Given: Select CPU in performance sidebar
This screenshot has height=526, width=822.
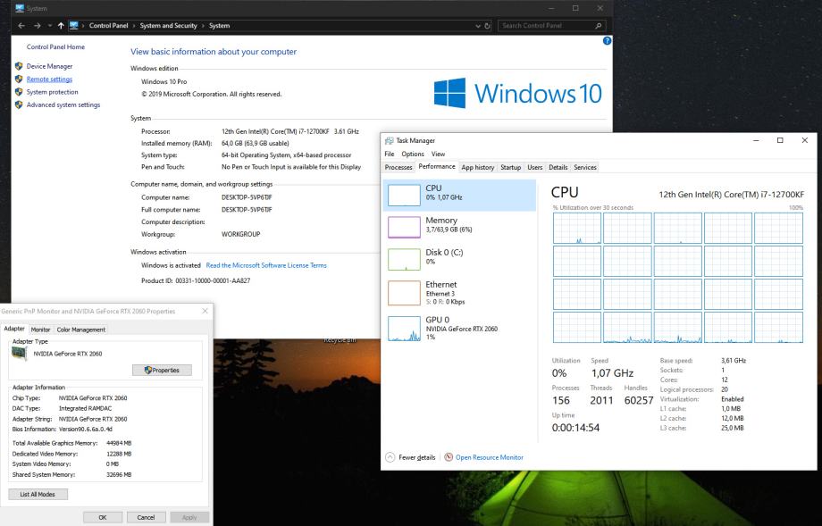Looking at the screenshot, I should click(x=460, y=195).
